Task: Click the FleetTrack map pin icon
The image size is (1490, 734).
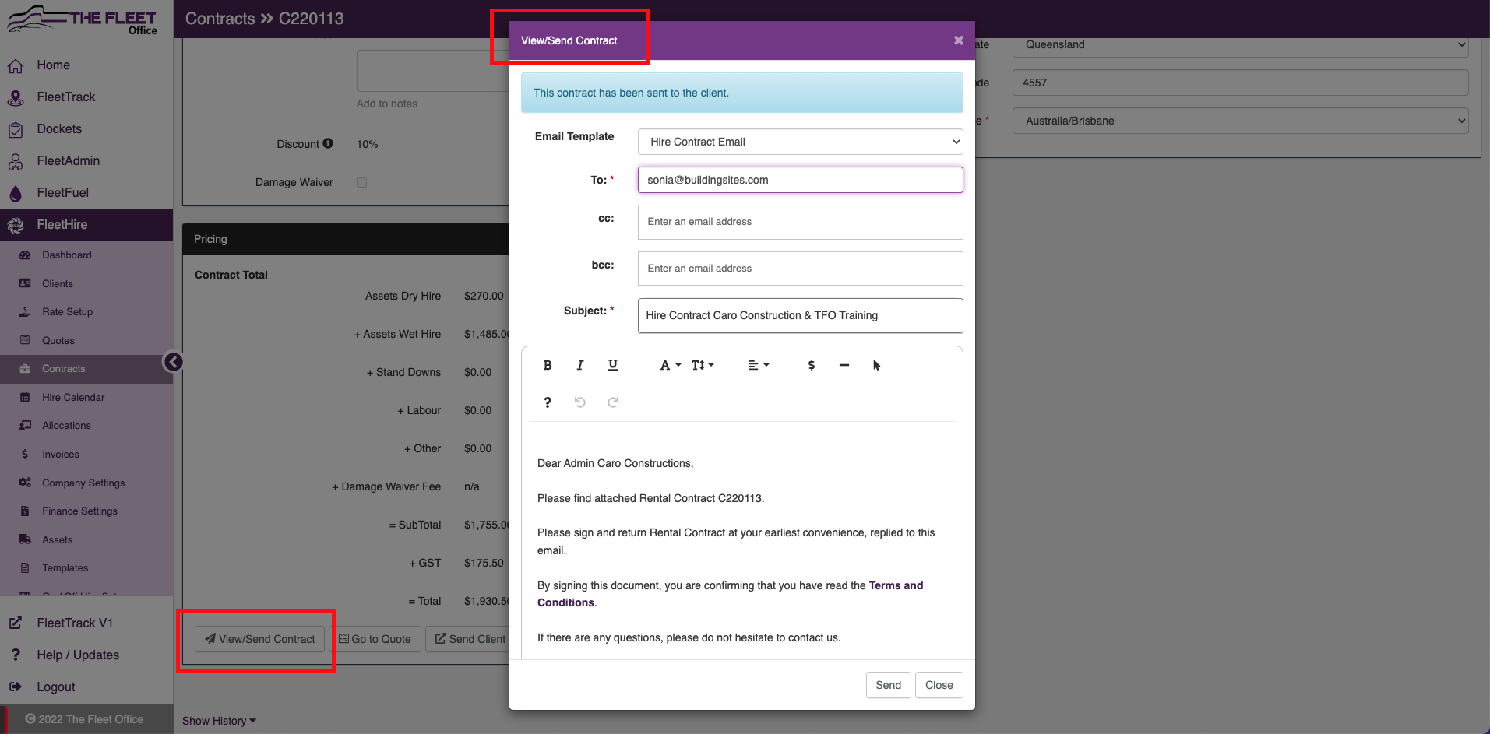Action: 16,98
